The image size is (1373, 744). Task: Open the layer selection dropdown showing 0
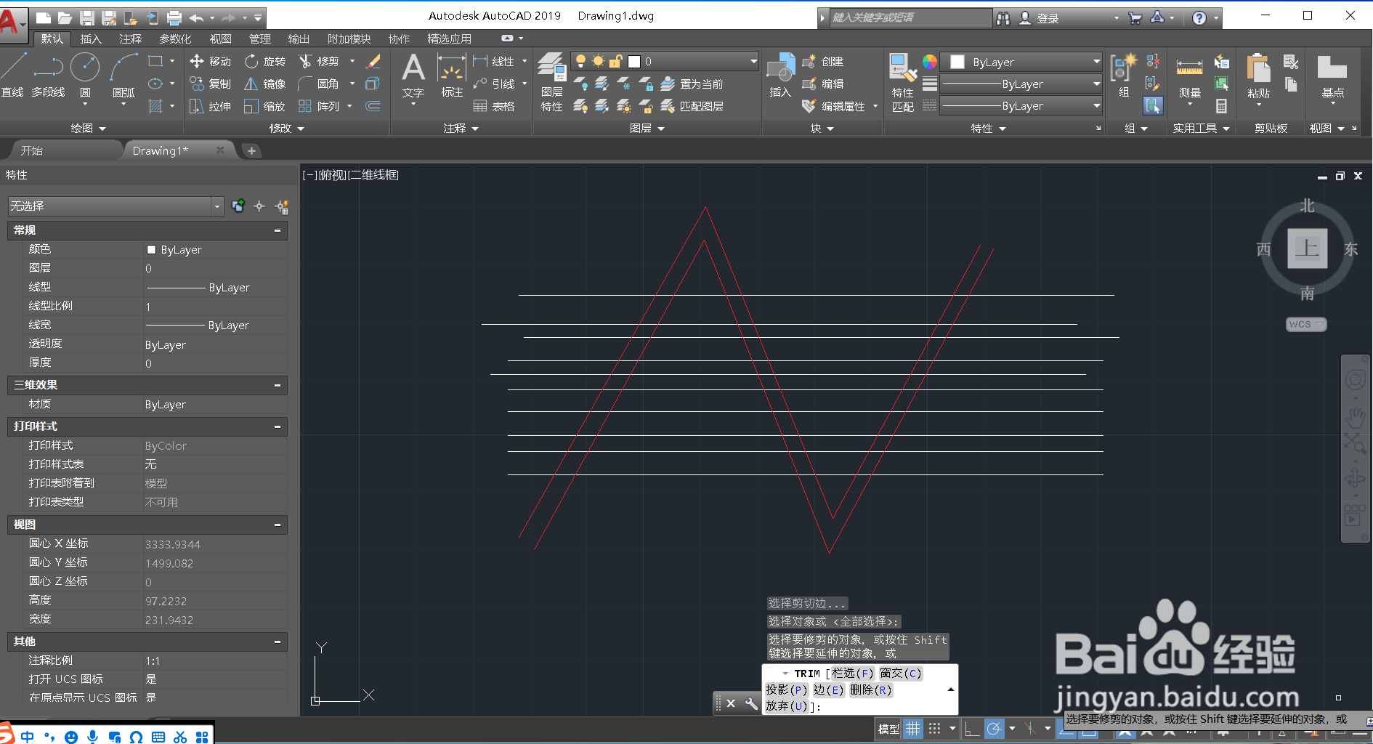tap(665, 62)
